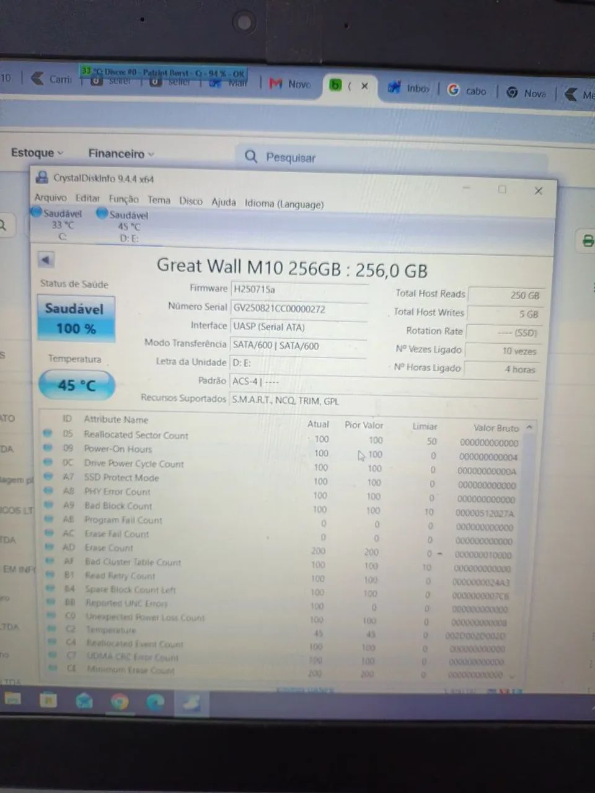Viewport: 595px width, 793px height.
Task: Click the Pior Valor column header
Action: point(364,425)
